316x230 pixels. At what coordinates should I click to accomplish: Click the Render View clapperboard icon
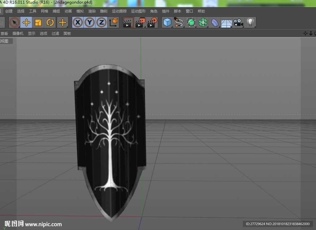(128, 22)
